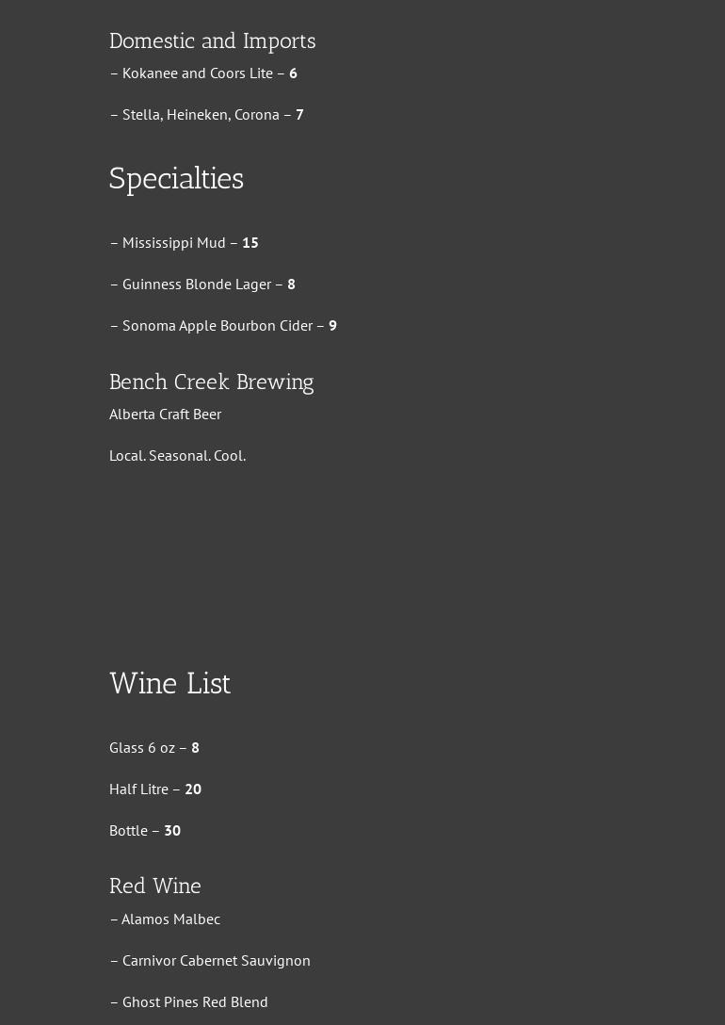This screenshot has height=1025, width=725.
Task: Click the Bench Creek Brewing heading
Action: [211, 382]
